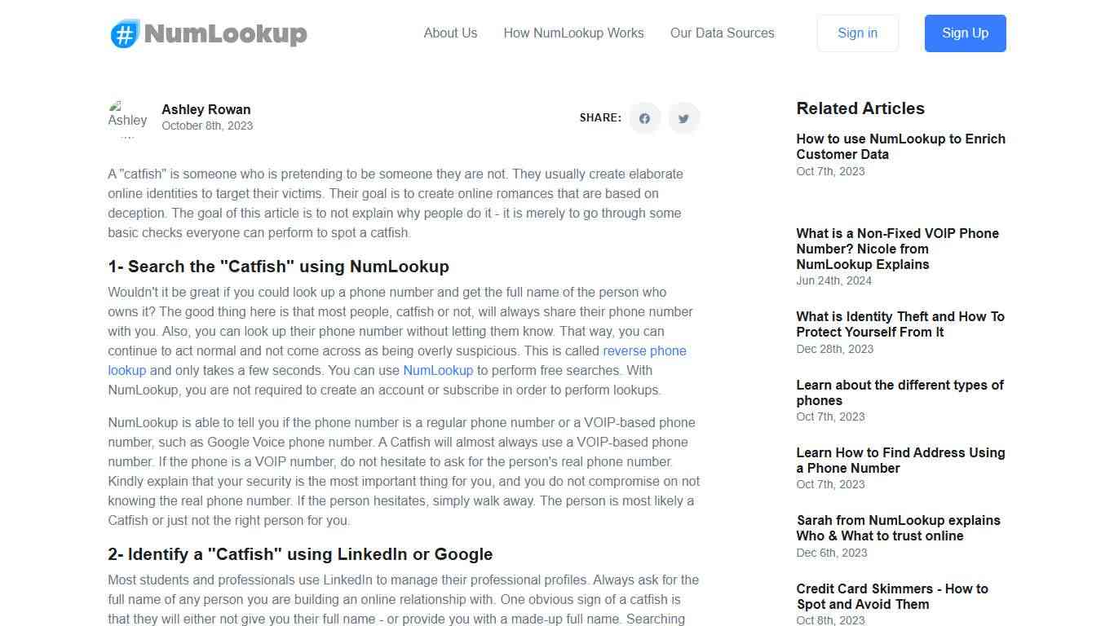This screenshot has height=626, width=1114.
Task: Read How to use NumLookup to Enrich Customer Data
Action: point(900,147)
